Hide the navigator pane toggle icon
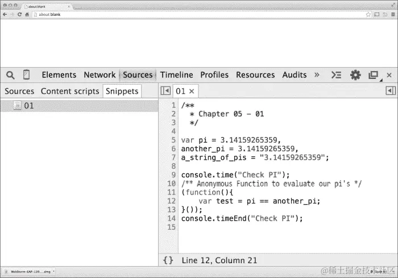Image resolution: width=398 pixels, height=278 pixels. tap(165, 90)
